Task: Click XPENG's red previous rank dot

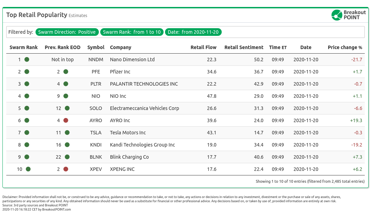Action: pos(66,169)
